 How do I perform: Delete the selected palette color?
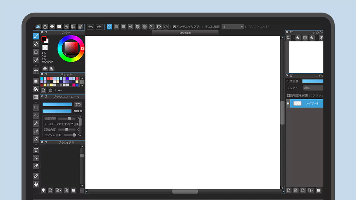click(50, 90)
